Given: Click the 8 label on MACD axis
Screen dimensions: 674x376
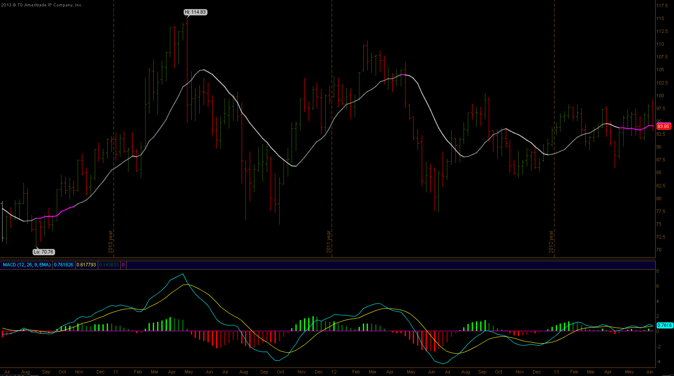Looking at the screenshot, I should coord(658,271).
